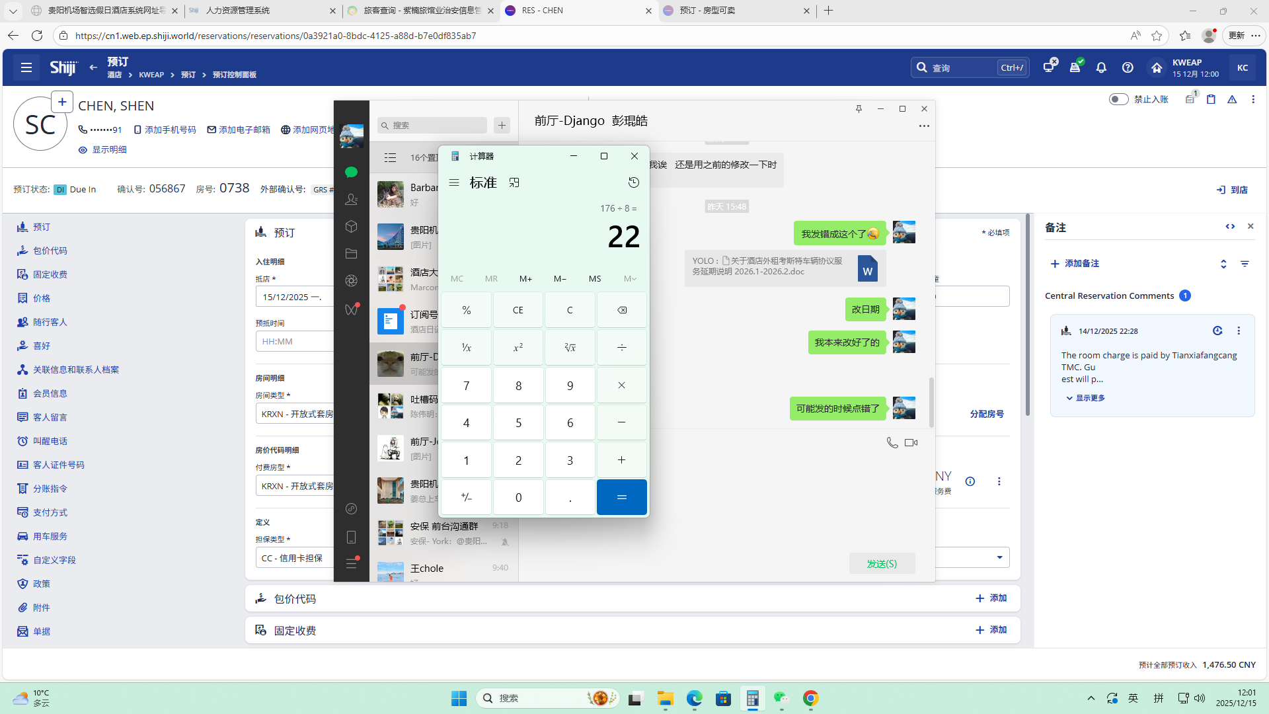Open calculator hamburger navigation menu
This screenshot has height=714, width=1269.
coord(454,182)
